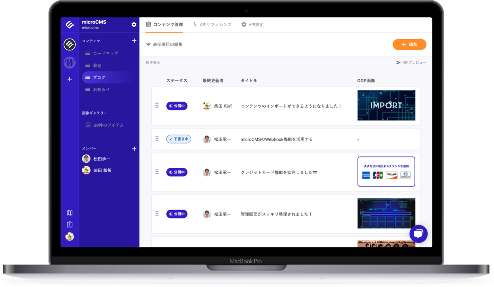
Task: Select the circular W workspace icon
Action: [69, 62]
